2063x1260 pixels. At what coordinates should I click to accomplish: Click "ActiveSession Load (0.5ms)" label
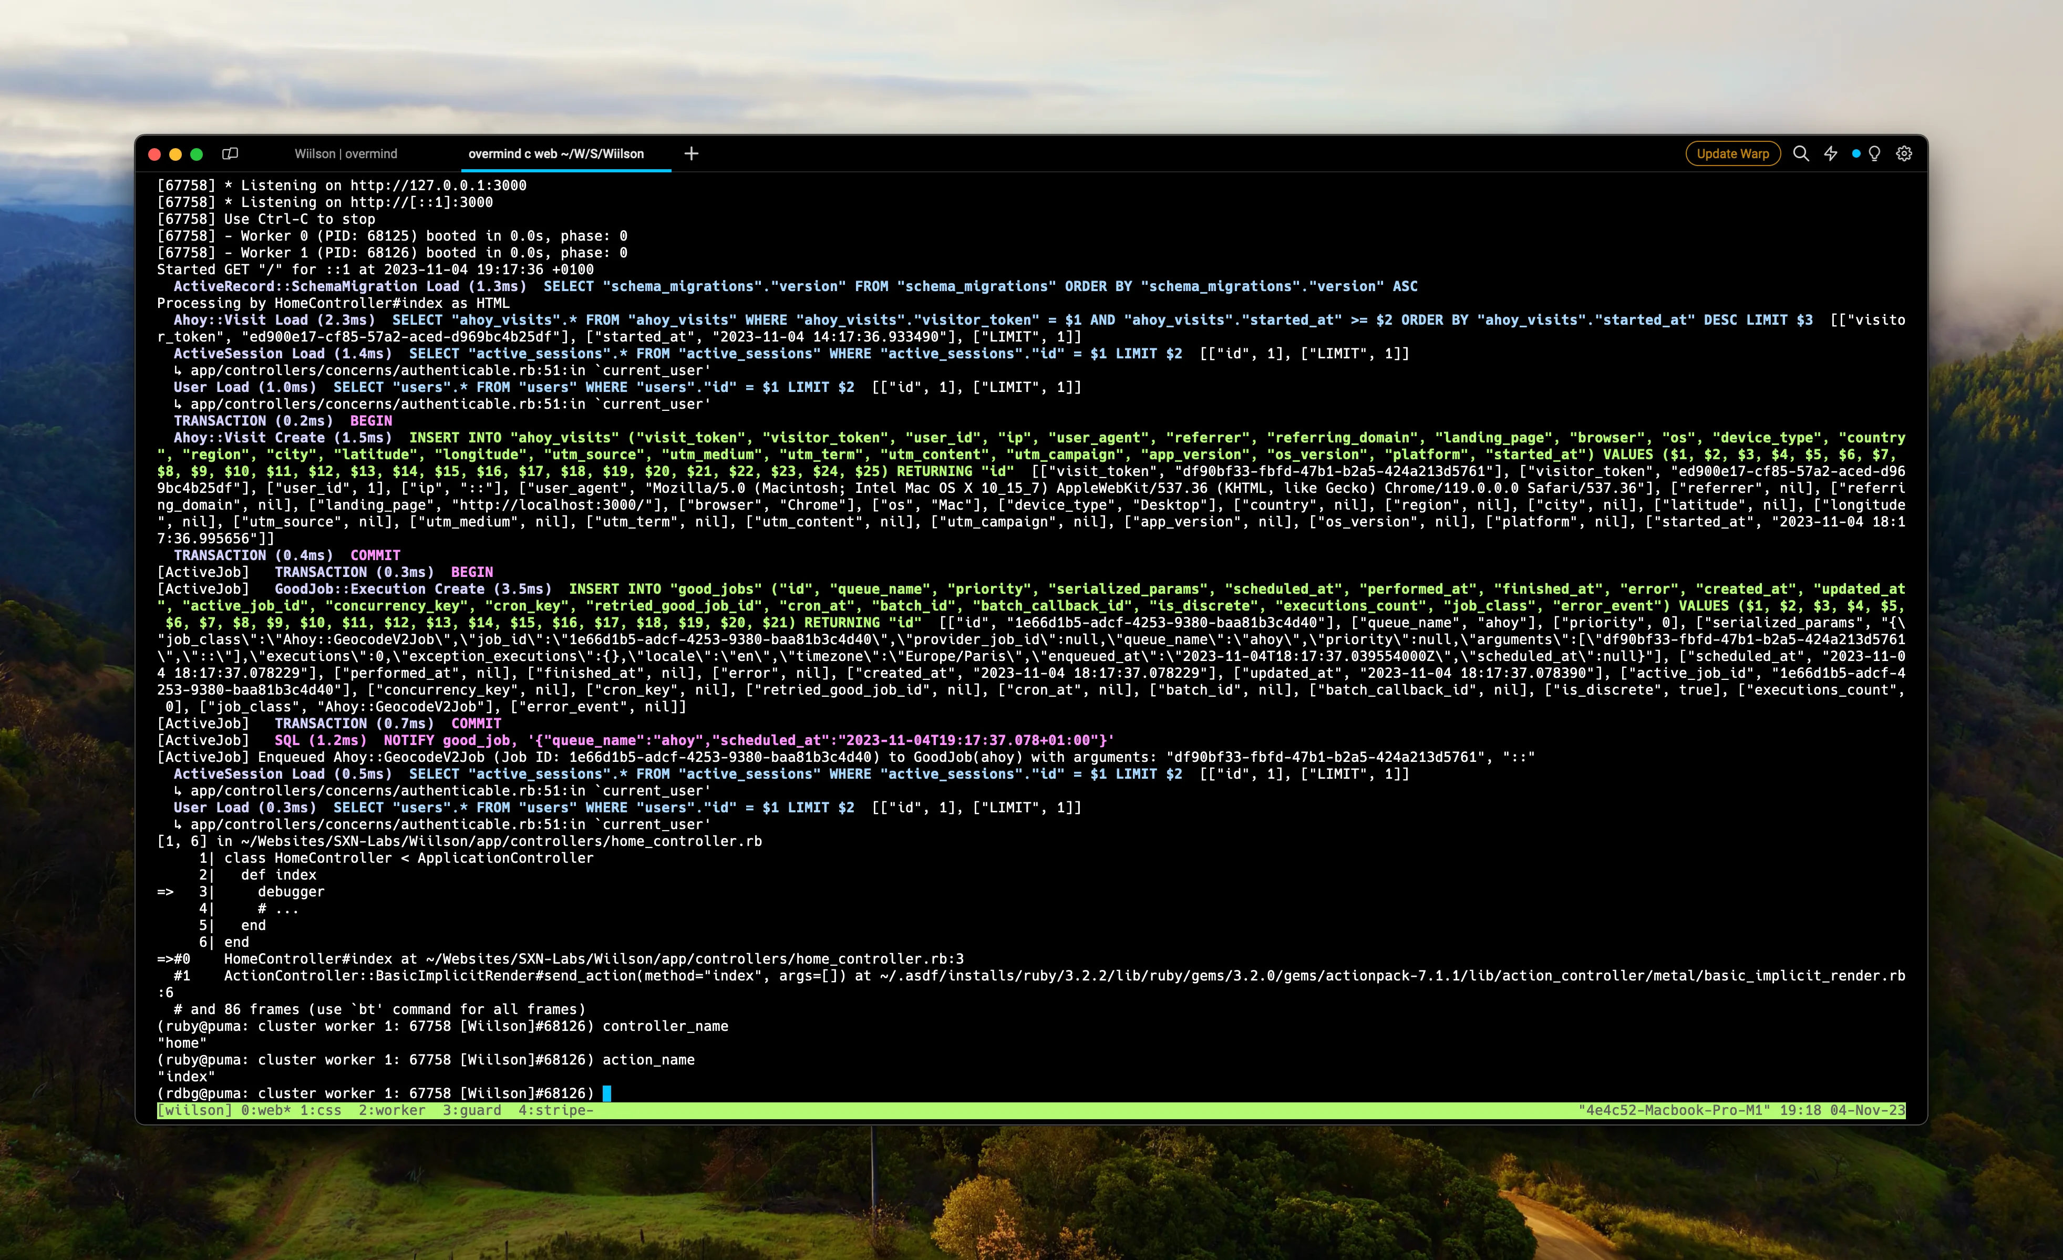(283, 773)
